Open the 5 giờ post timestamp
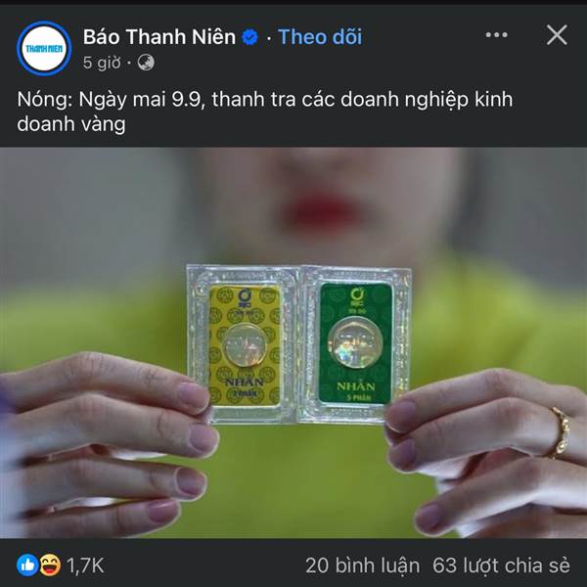This screenshot has height=587, width=587. pyautogui.click(x=102, y=63)
